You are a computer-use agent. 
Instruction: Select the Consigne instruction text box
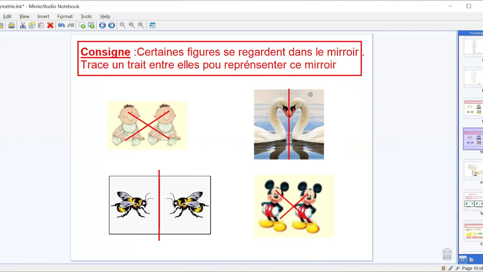[220, 59]
